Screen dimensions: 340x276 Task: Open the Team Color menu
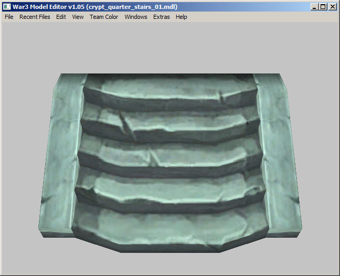[x=104, y=17]
